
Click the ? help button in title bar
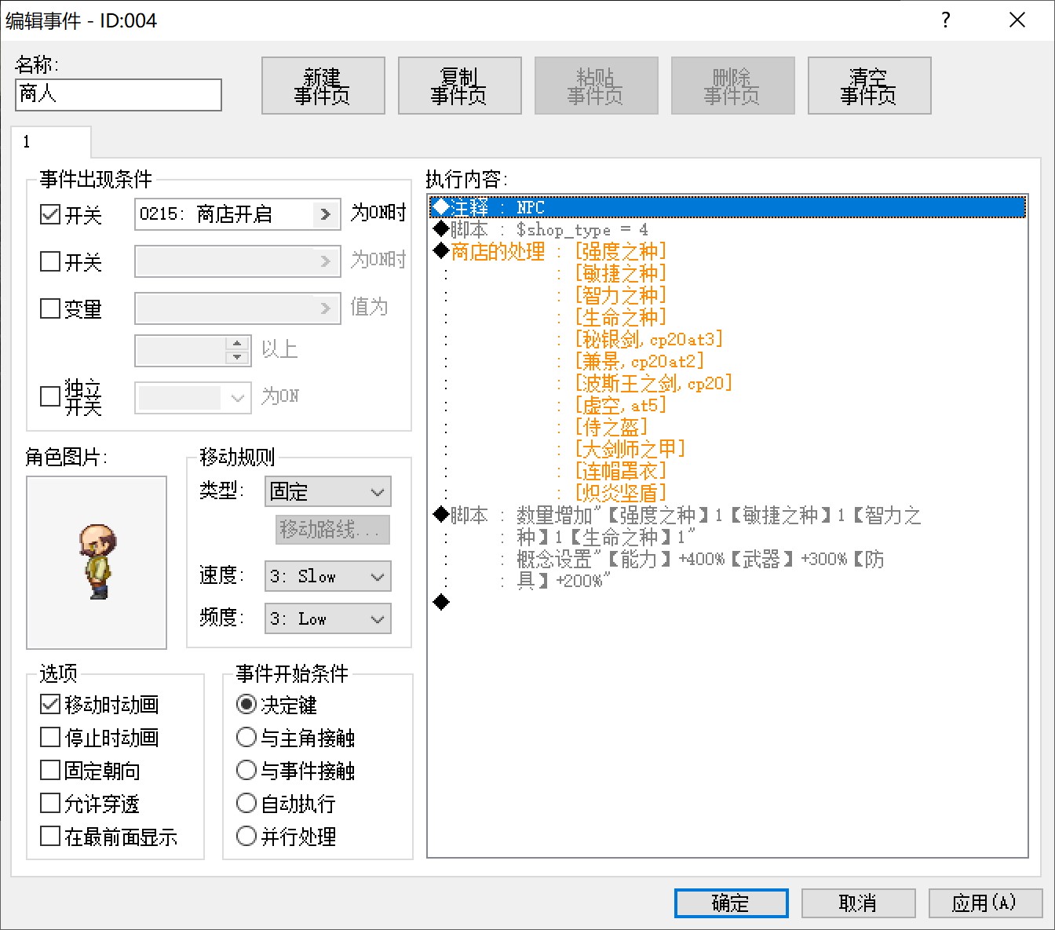946,20
